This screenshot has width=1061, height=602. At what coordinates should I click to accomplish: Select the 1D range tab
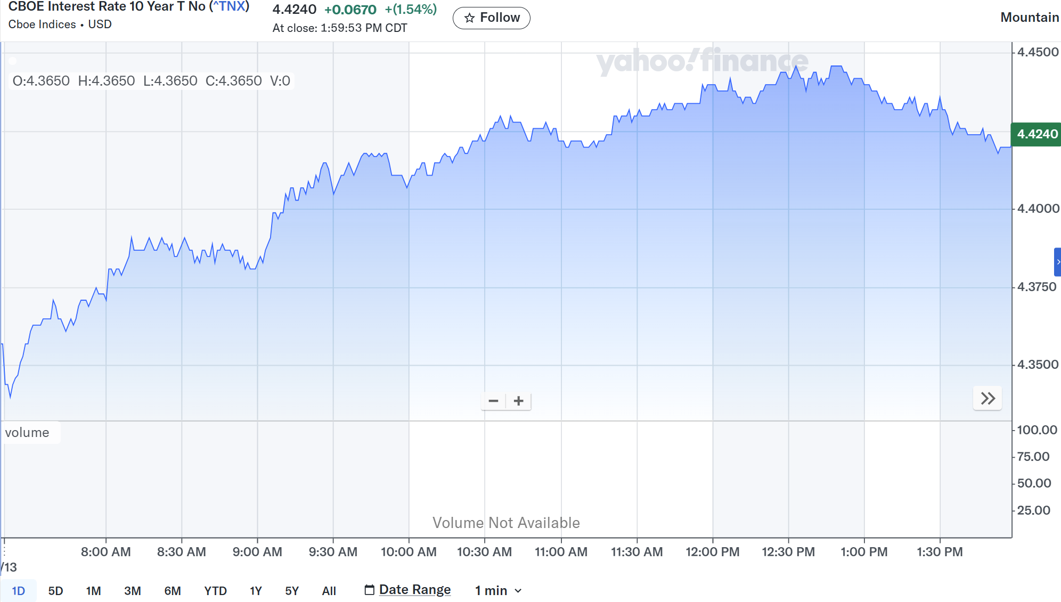pyautogui.click(x=19, y=591)
